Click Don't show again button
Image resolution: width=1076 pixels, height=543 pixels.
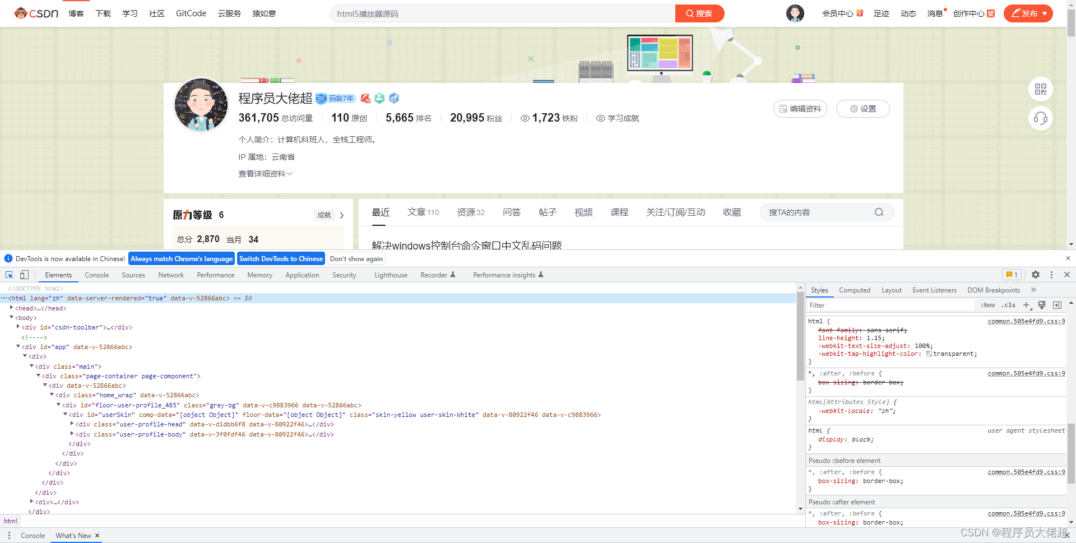tap(356, 258)
